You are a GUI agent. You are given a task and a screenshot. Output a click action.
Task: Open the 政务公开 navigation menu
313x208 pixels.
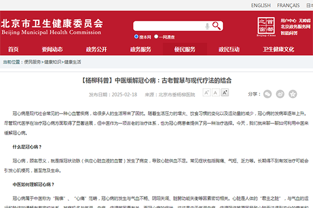(x=97, y=49)
